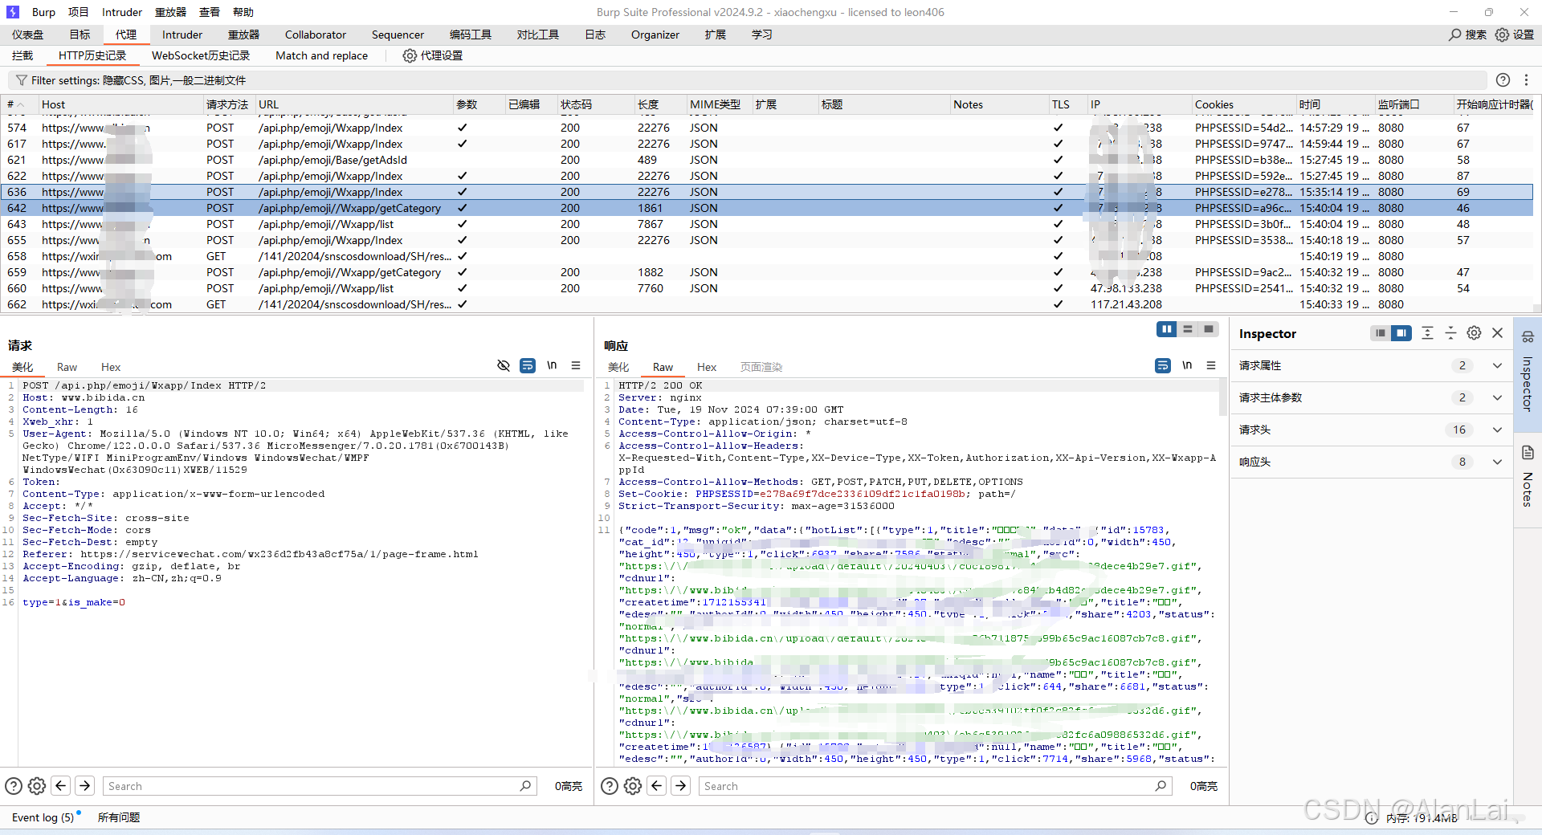Open Inspector settings gear icon

tap(1474, 333)
